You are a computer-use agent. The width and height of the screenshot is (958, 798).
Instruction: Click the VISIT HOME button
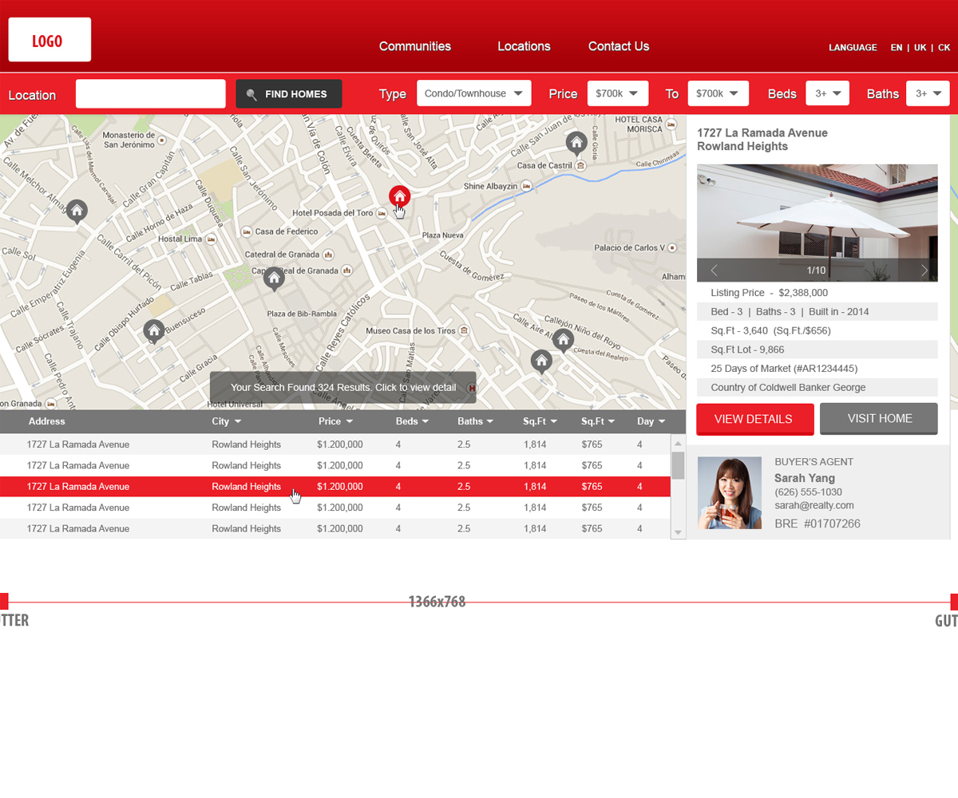coord(878,419)
